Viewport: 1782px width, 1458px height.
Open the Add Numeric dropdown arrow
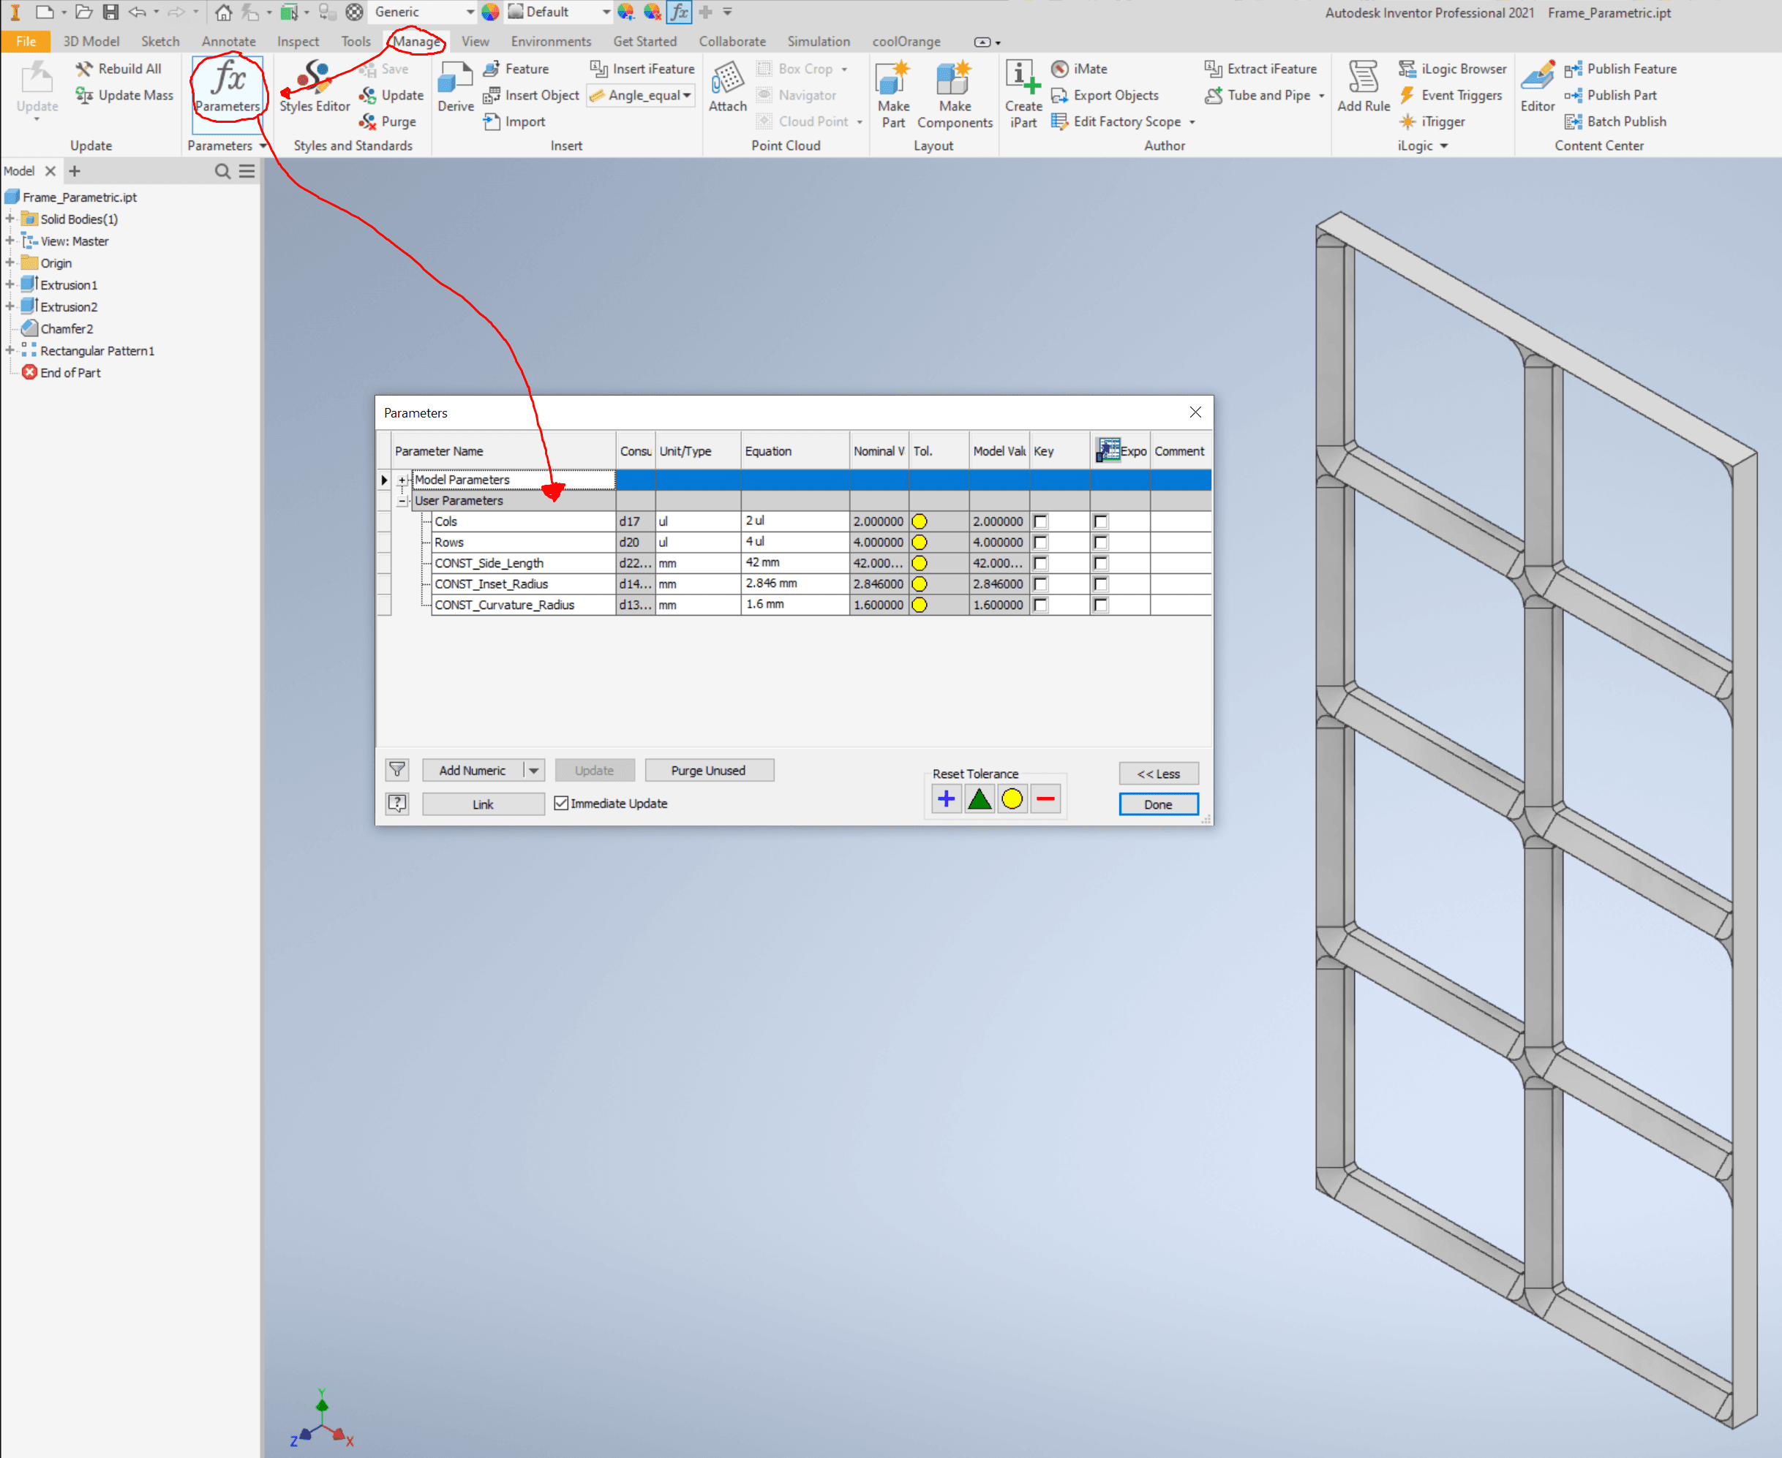(534, 770)
